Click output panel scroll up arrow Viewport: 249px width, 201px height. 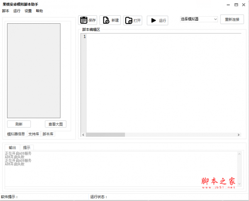click(239, 154)
